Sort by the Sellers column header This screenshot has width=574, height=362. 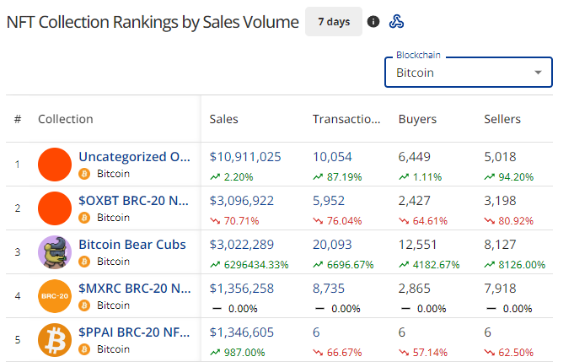point(502,119)
